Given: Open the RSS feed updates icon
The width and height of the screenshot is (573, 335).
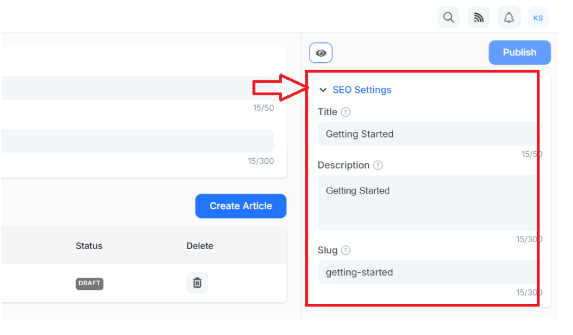Looking at the screenshot, I should click(478, 17).
